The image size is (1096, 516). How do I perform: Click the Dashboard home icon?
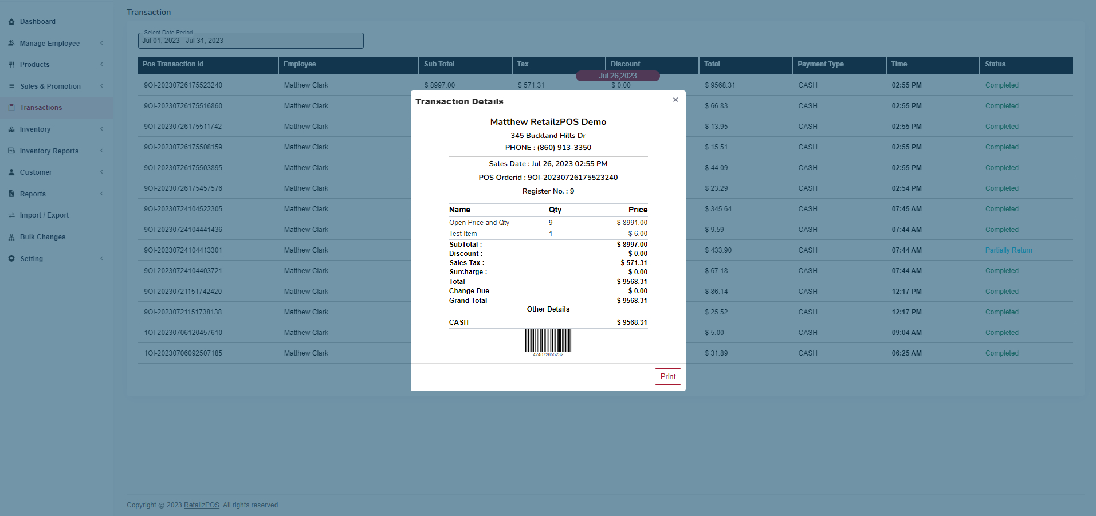(x=11, y=22)
